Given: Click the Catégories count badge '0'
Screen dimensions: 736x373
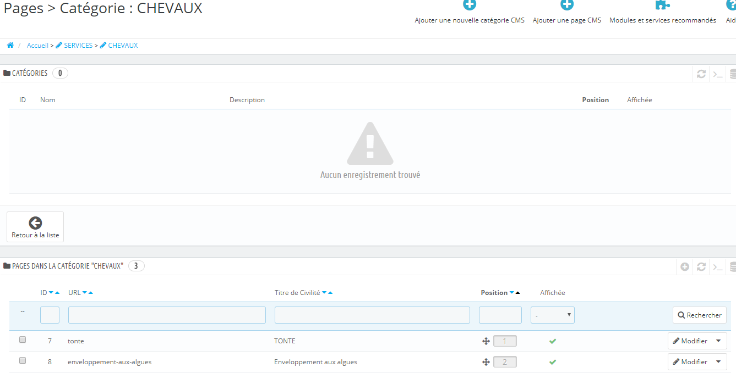Looking at the screenshot, I should tap(60, 73).
